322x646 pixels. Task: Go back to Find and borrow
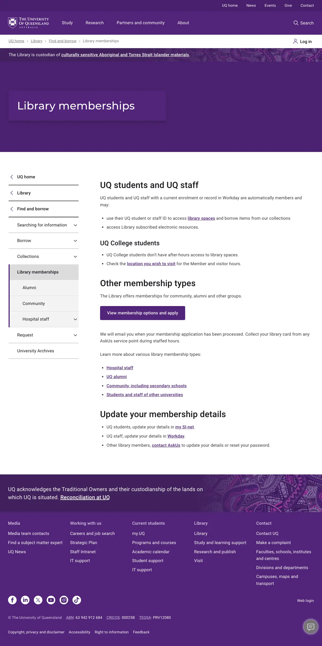click(x=33, y=209)
